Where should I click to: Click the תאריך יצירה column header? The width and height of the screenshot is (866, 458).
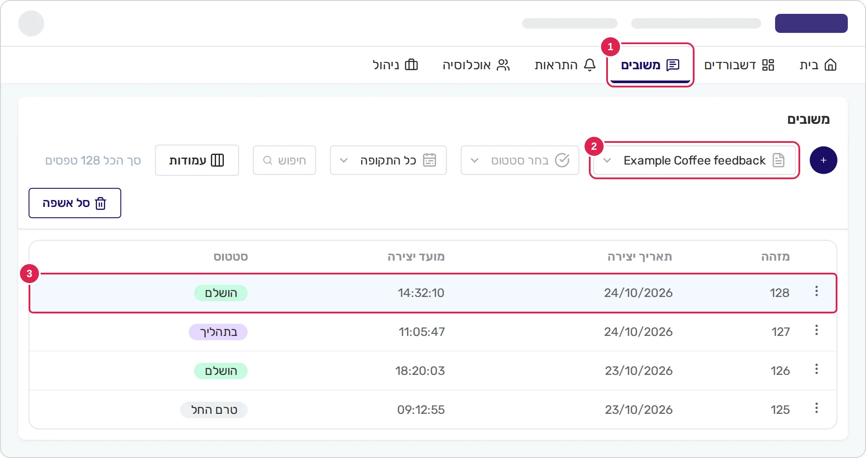[640, 257]
